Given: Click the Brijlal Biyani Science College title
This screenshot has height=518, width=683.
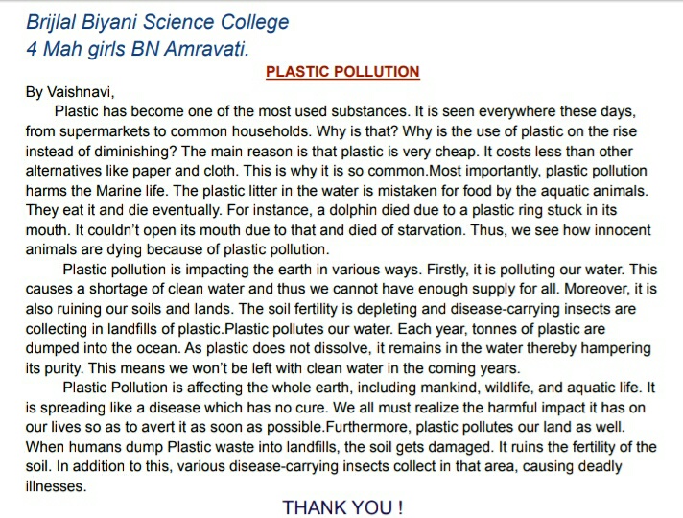Looking at the screenshot, I should click(x=157, y=22).
